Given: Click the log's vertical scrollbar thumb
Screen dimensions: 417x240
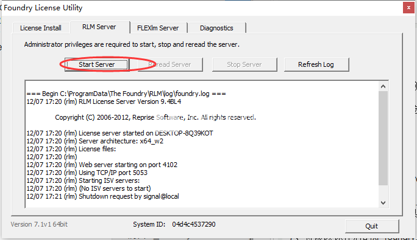Looking at the screenshot, I should click(383, 138).
